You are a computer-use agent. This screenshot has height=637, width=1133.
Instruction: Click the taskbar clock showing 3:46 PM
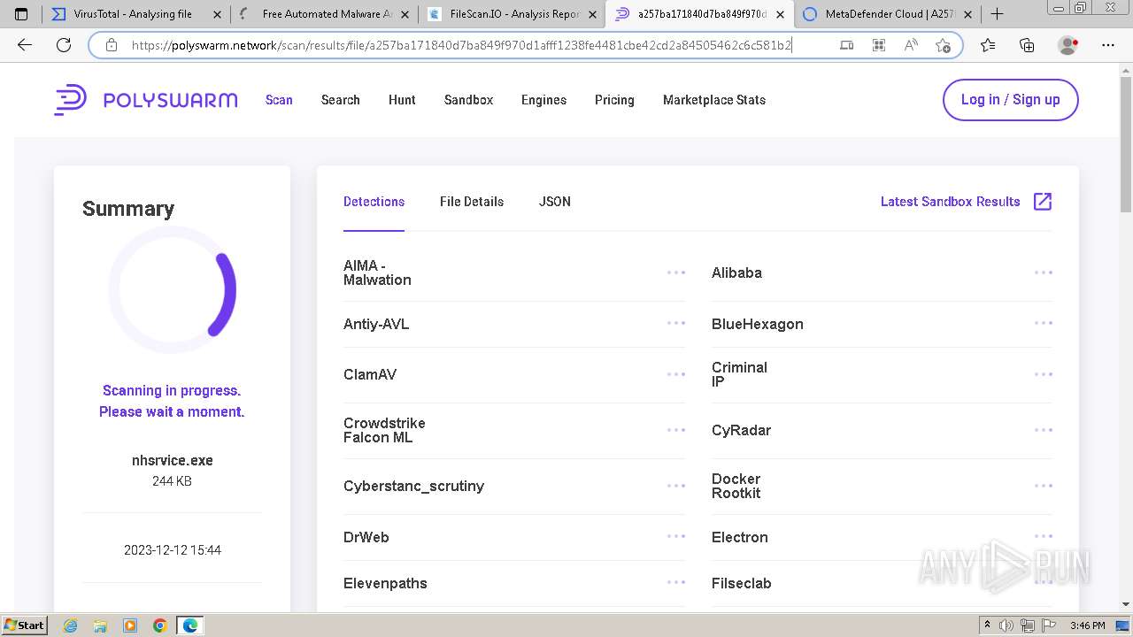point(1087,625)
